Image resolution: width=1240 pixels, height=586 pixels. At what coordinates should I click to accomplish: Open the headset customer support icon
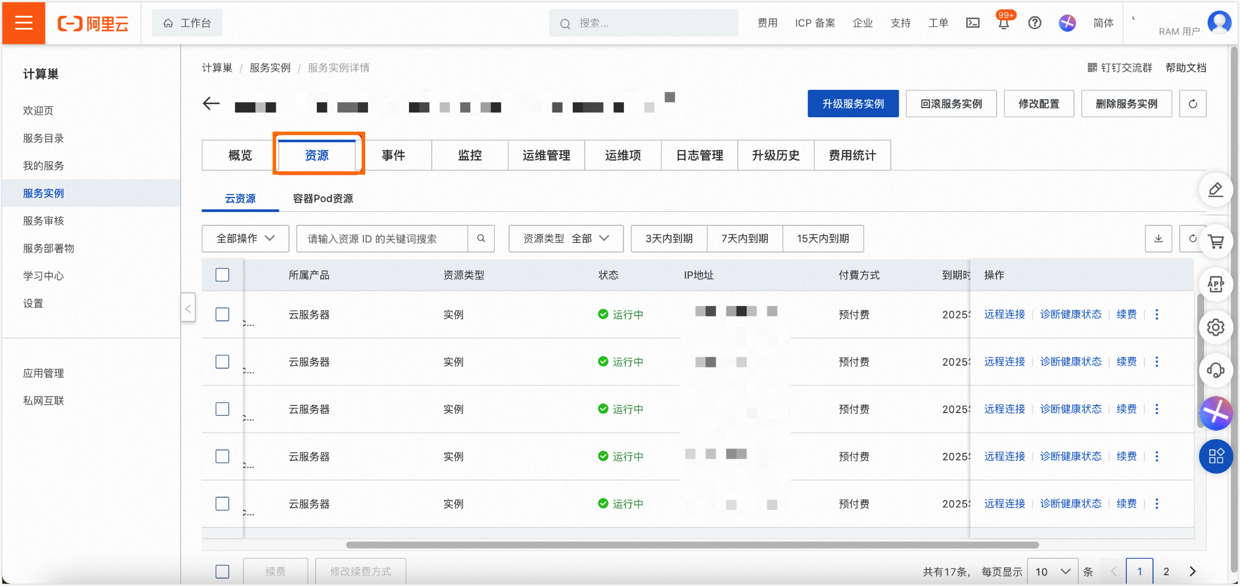(1216, 370)
